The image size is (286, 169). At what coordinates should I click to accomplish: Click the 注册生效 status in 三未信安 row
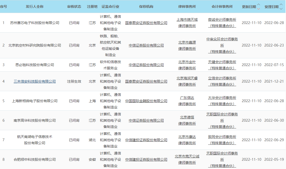point(74,81)
